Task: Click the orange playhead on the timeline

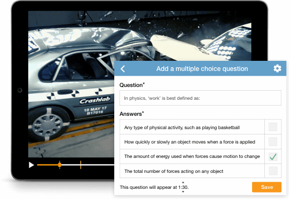Action: (60, 165)
